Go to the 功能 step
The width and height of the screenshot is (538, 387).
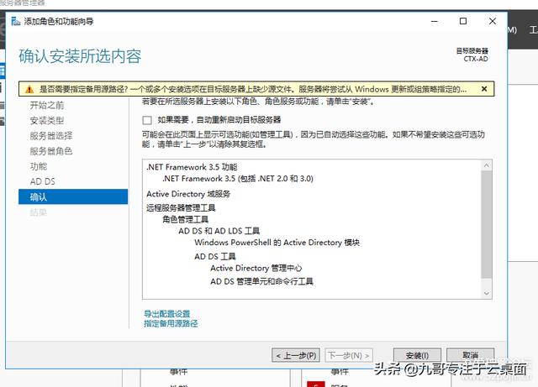39,166
